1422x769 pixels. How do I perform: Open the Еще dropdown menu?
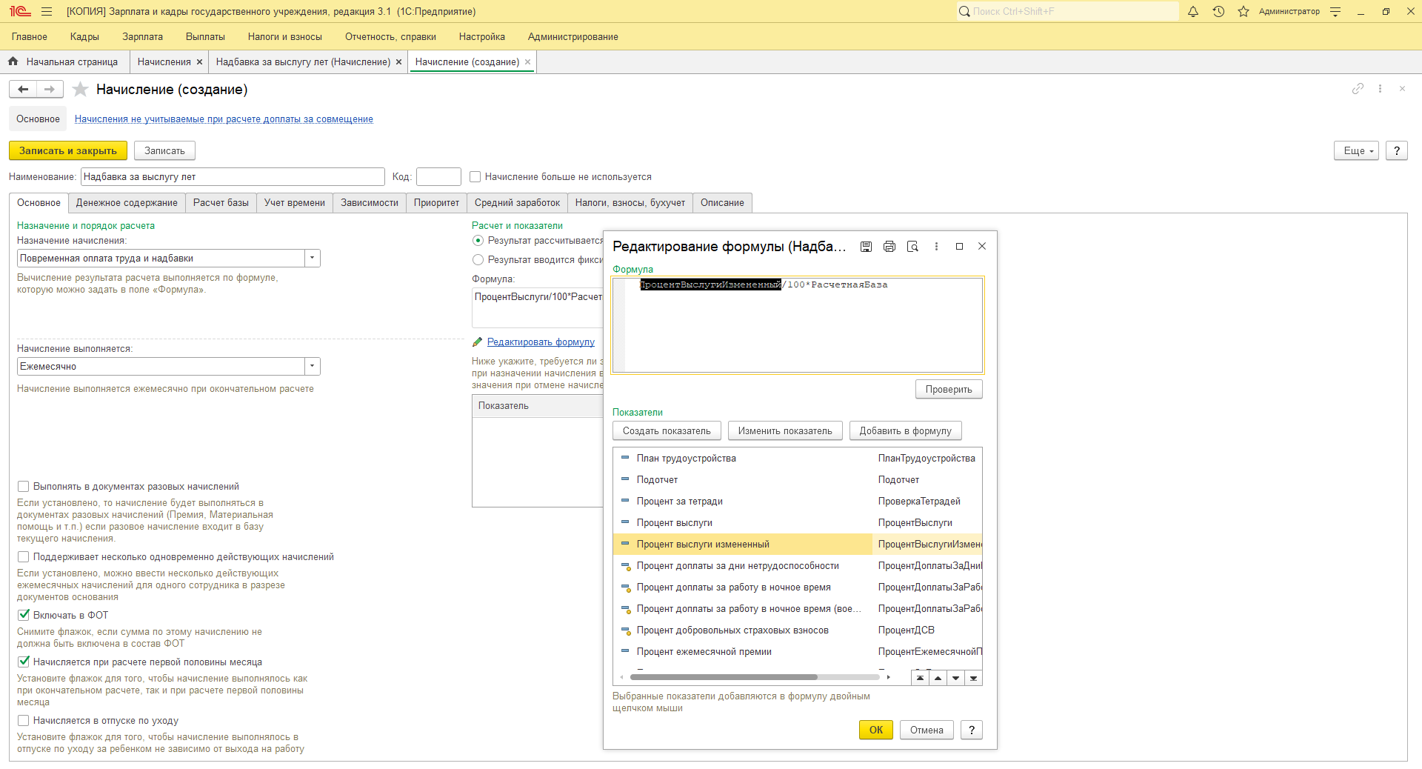pos(1356,150)
